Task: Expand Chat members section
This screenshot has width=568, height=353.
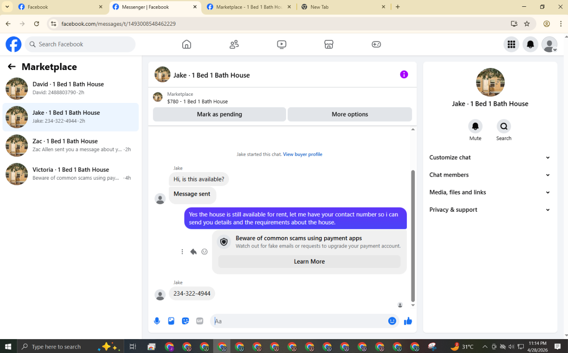Action: tap(490, 175)
